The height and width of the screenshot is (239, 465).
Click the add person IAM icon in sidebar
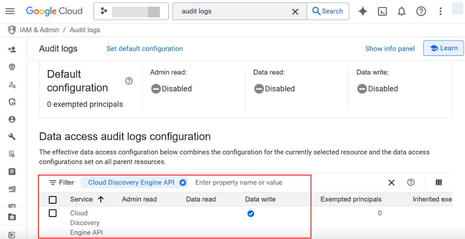(x=12, y=49)
